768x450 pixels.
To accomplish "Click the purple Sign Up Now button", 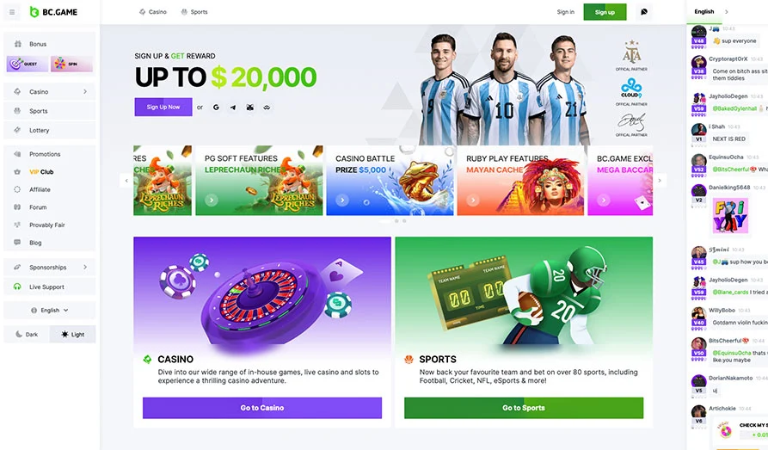I will 163,107.
